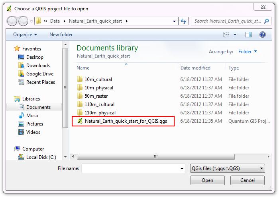Click the file list horizontal scrollbar thumb
279x197 pixels.
pos(156,156)
